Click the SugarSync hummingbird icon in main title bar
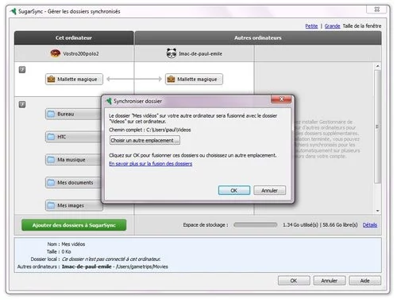Screen dimensions: 397x300 (13, 11)
